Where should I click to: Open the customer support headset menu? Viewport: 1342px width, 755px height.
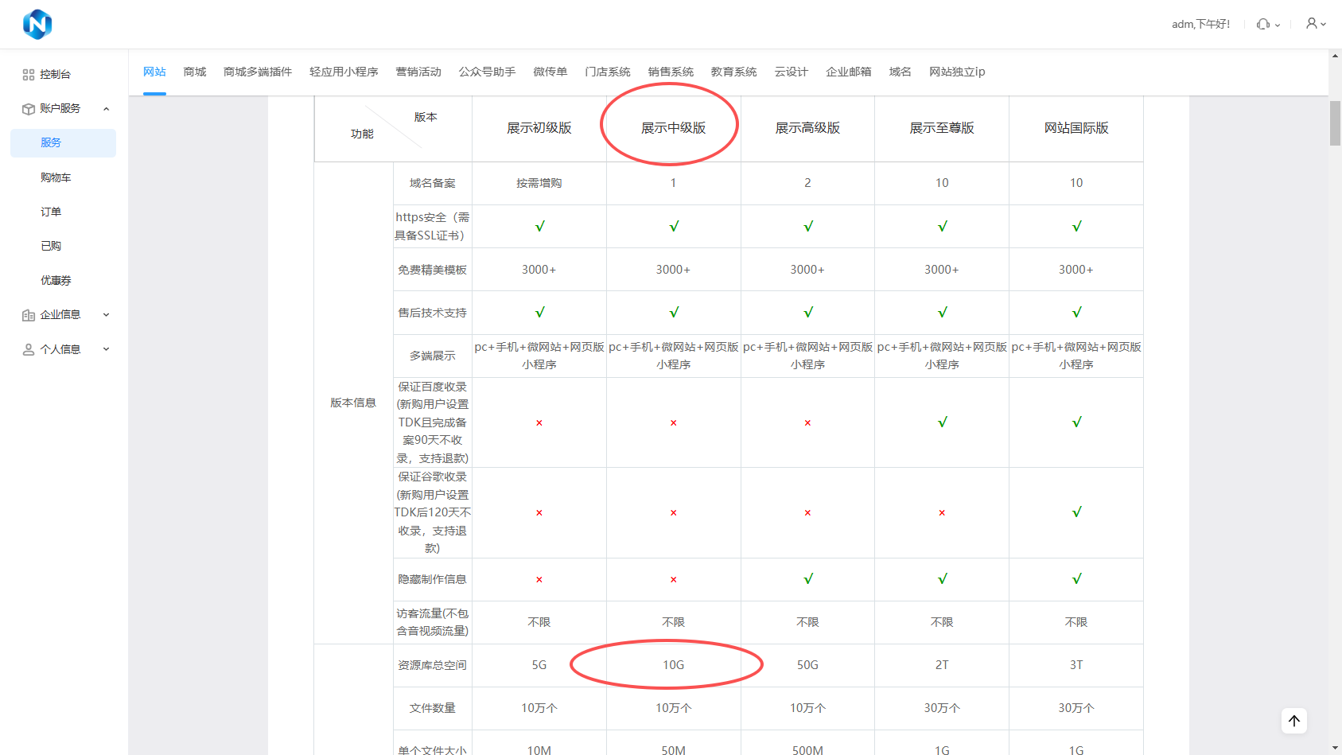1263,24
